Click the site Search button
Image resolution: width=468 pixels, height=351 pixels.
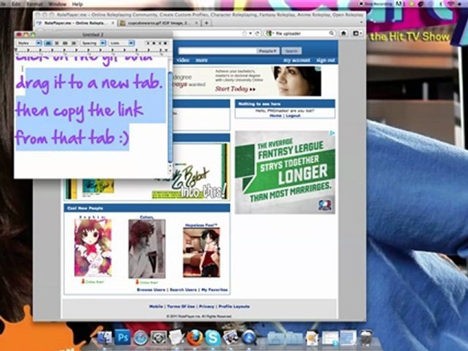(292, 51)
